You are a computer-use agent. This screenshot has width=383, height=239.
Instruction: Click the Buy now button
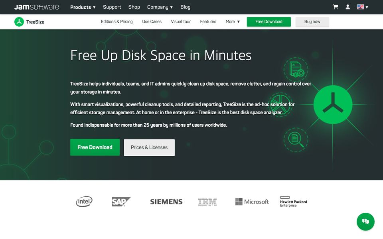312,22
